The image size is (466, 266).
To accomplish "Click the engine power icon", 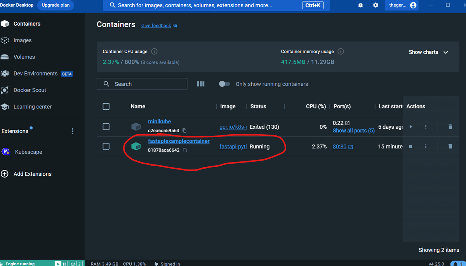I will (x=73, y=264).
